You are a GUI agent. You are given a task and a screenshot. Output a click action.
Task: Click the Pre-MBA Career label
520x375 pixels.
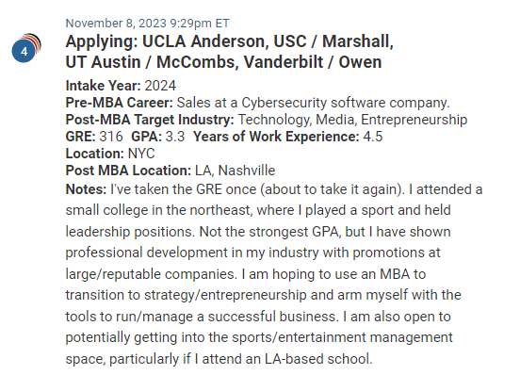tap(119, 103)
